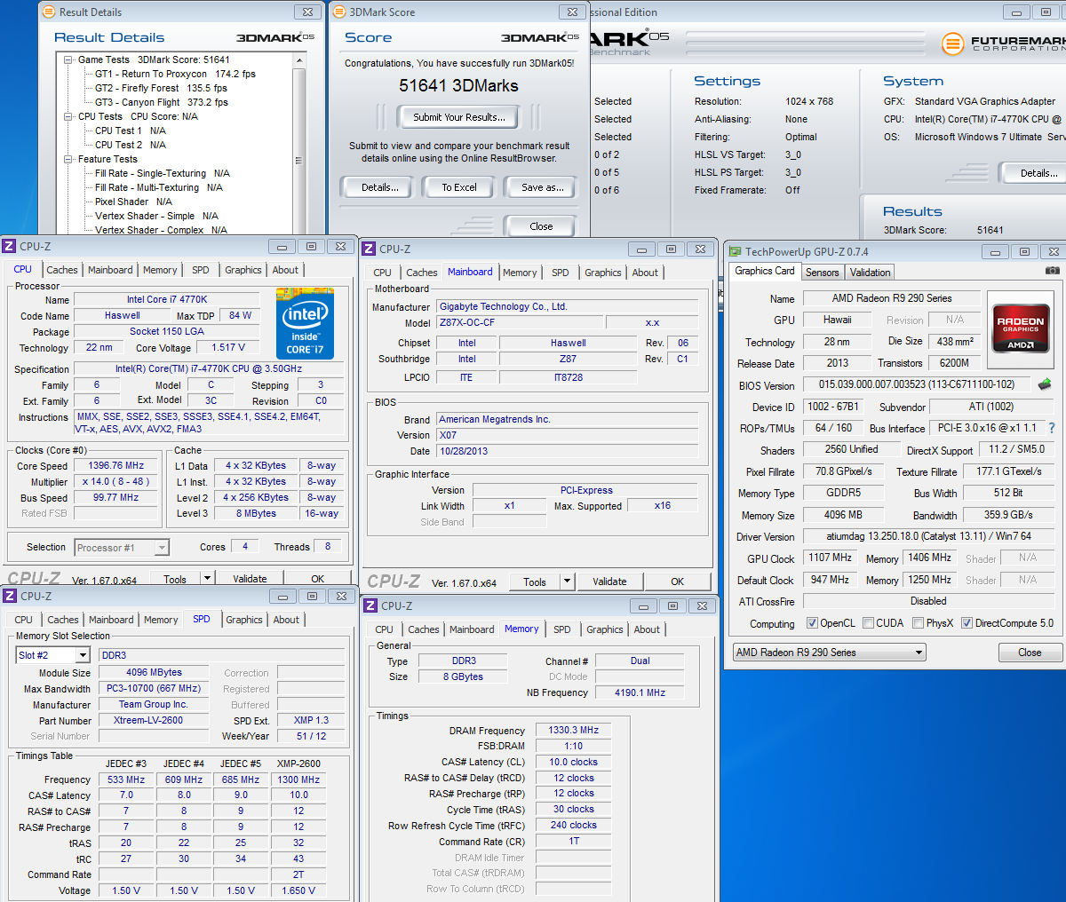This screenshot has width=1066, height=902.
Task: Select Fill Rate - Single-Texturing tree row
Action: (x=162, y=173)
